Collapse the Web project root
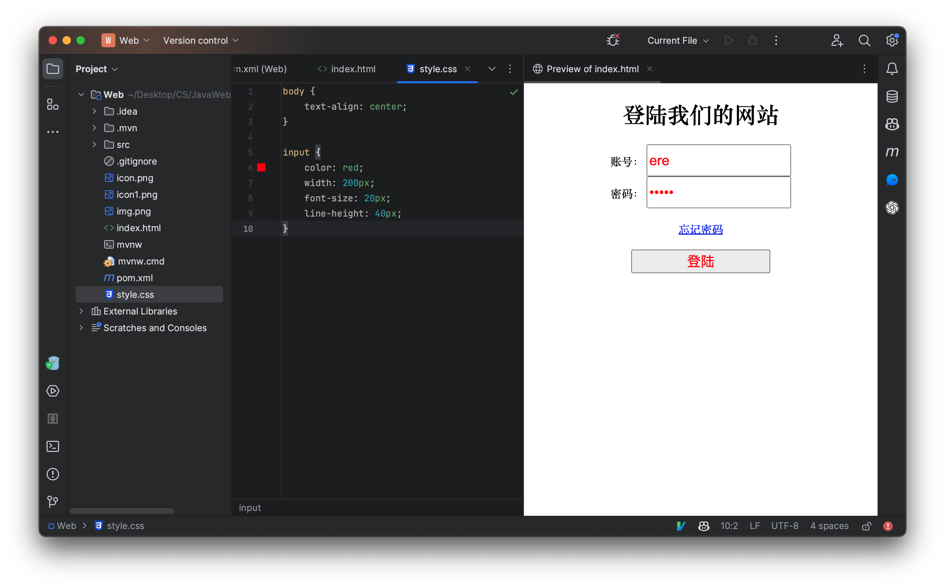 pos(81,94)
